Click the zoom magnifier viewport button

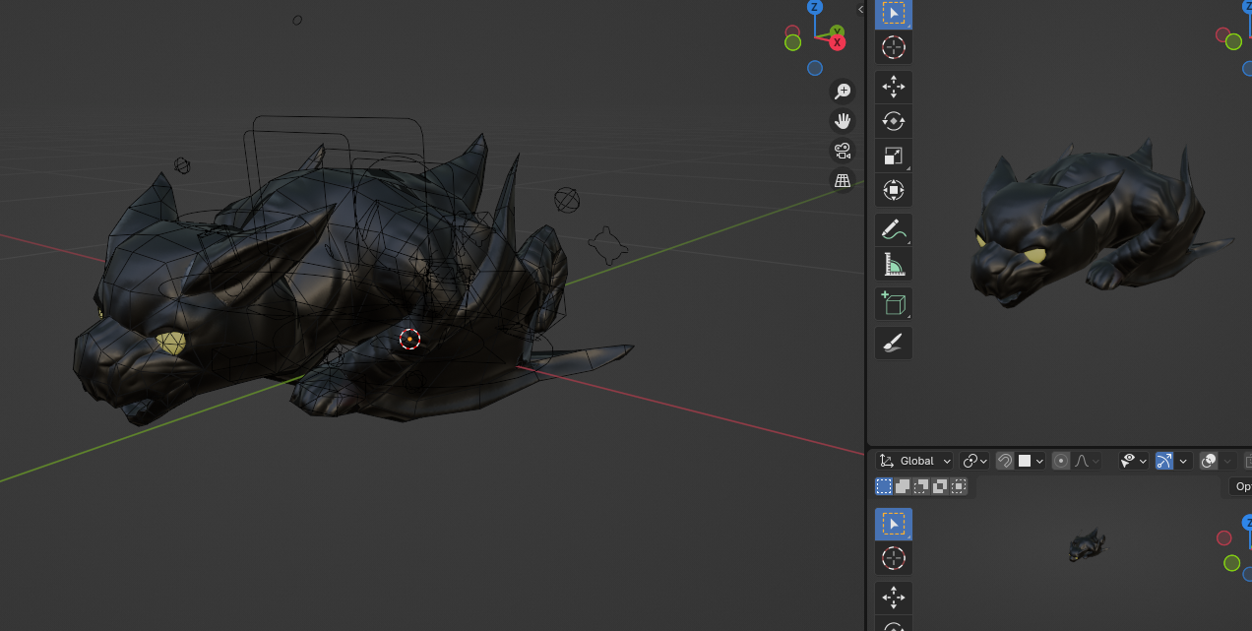[843, 92]
